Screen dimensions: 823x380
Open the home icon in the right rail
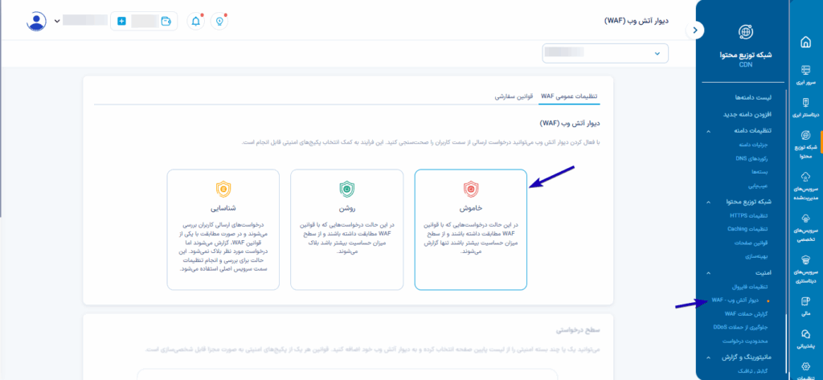click(805, 42)
